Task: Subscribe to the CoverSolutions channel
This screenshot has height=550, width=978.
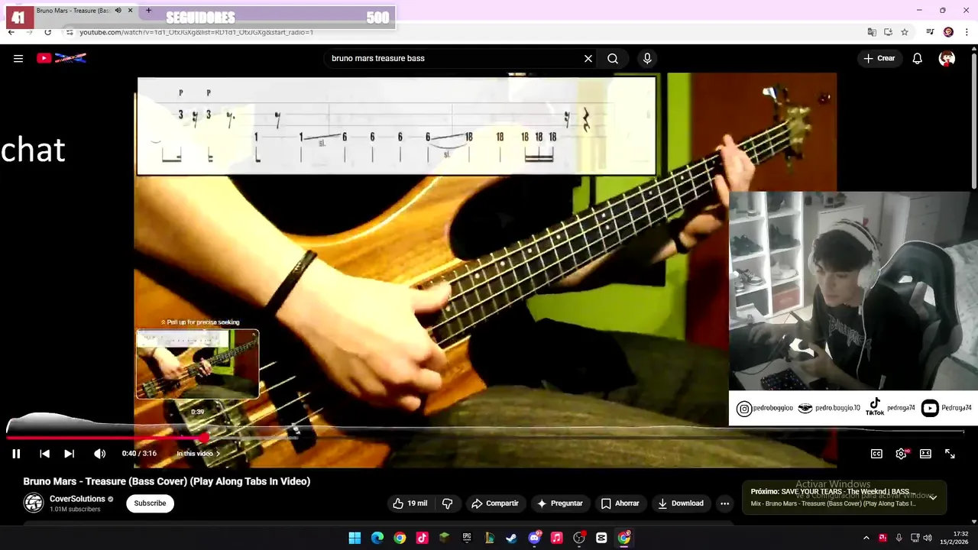Action: click(x=150, y=503)
